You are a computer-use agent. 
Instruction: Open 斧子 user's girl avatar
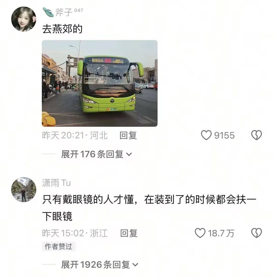pyautogui.click(x=24, y=19)
